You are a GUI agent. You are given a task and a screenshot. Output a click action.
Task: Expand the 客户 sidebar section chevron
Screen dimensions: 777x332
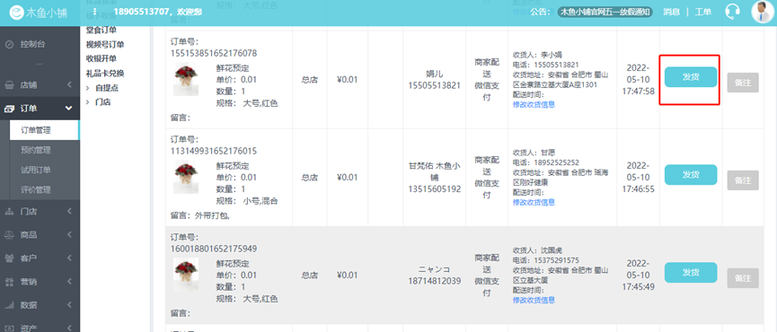(x=69, y=258)
